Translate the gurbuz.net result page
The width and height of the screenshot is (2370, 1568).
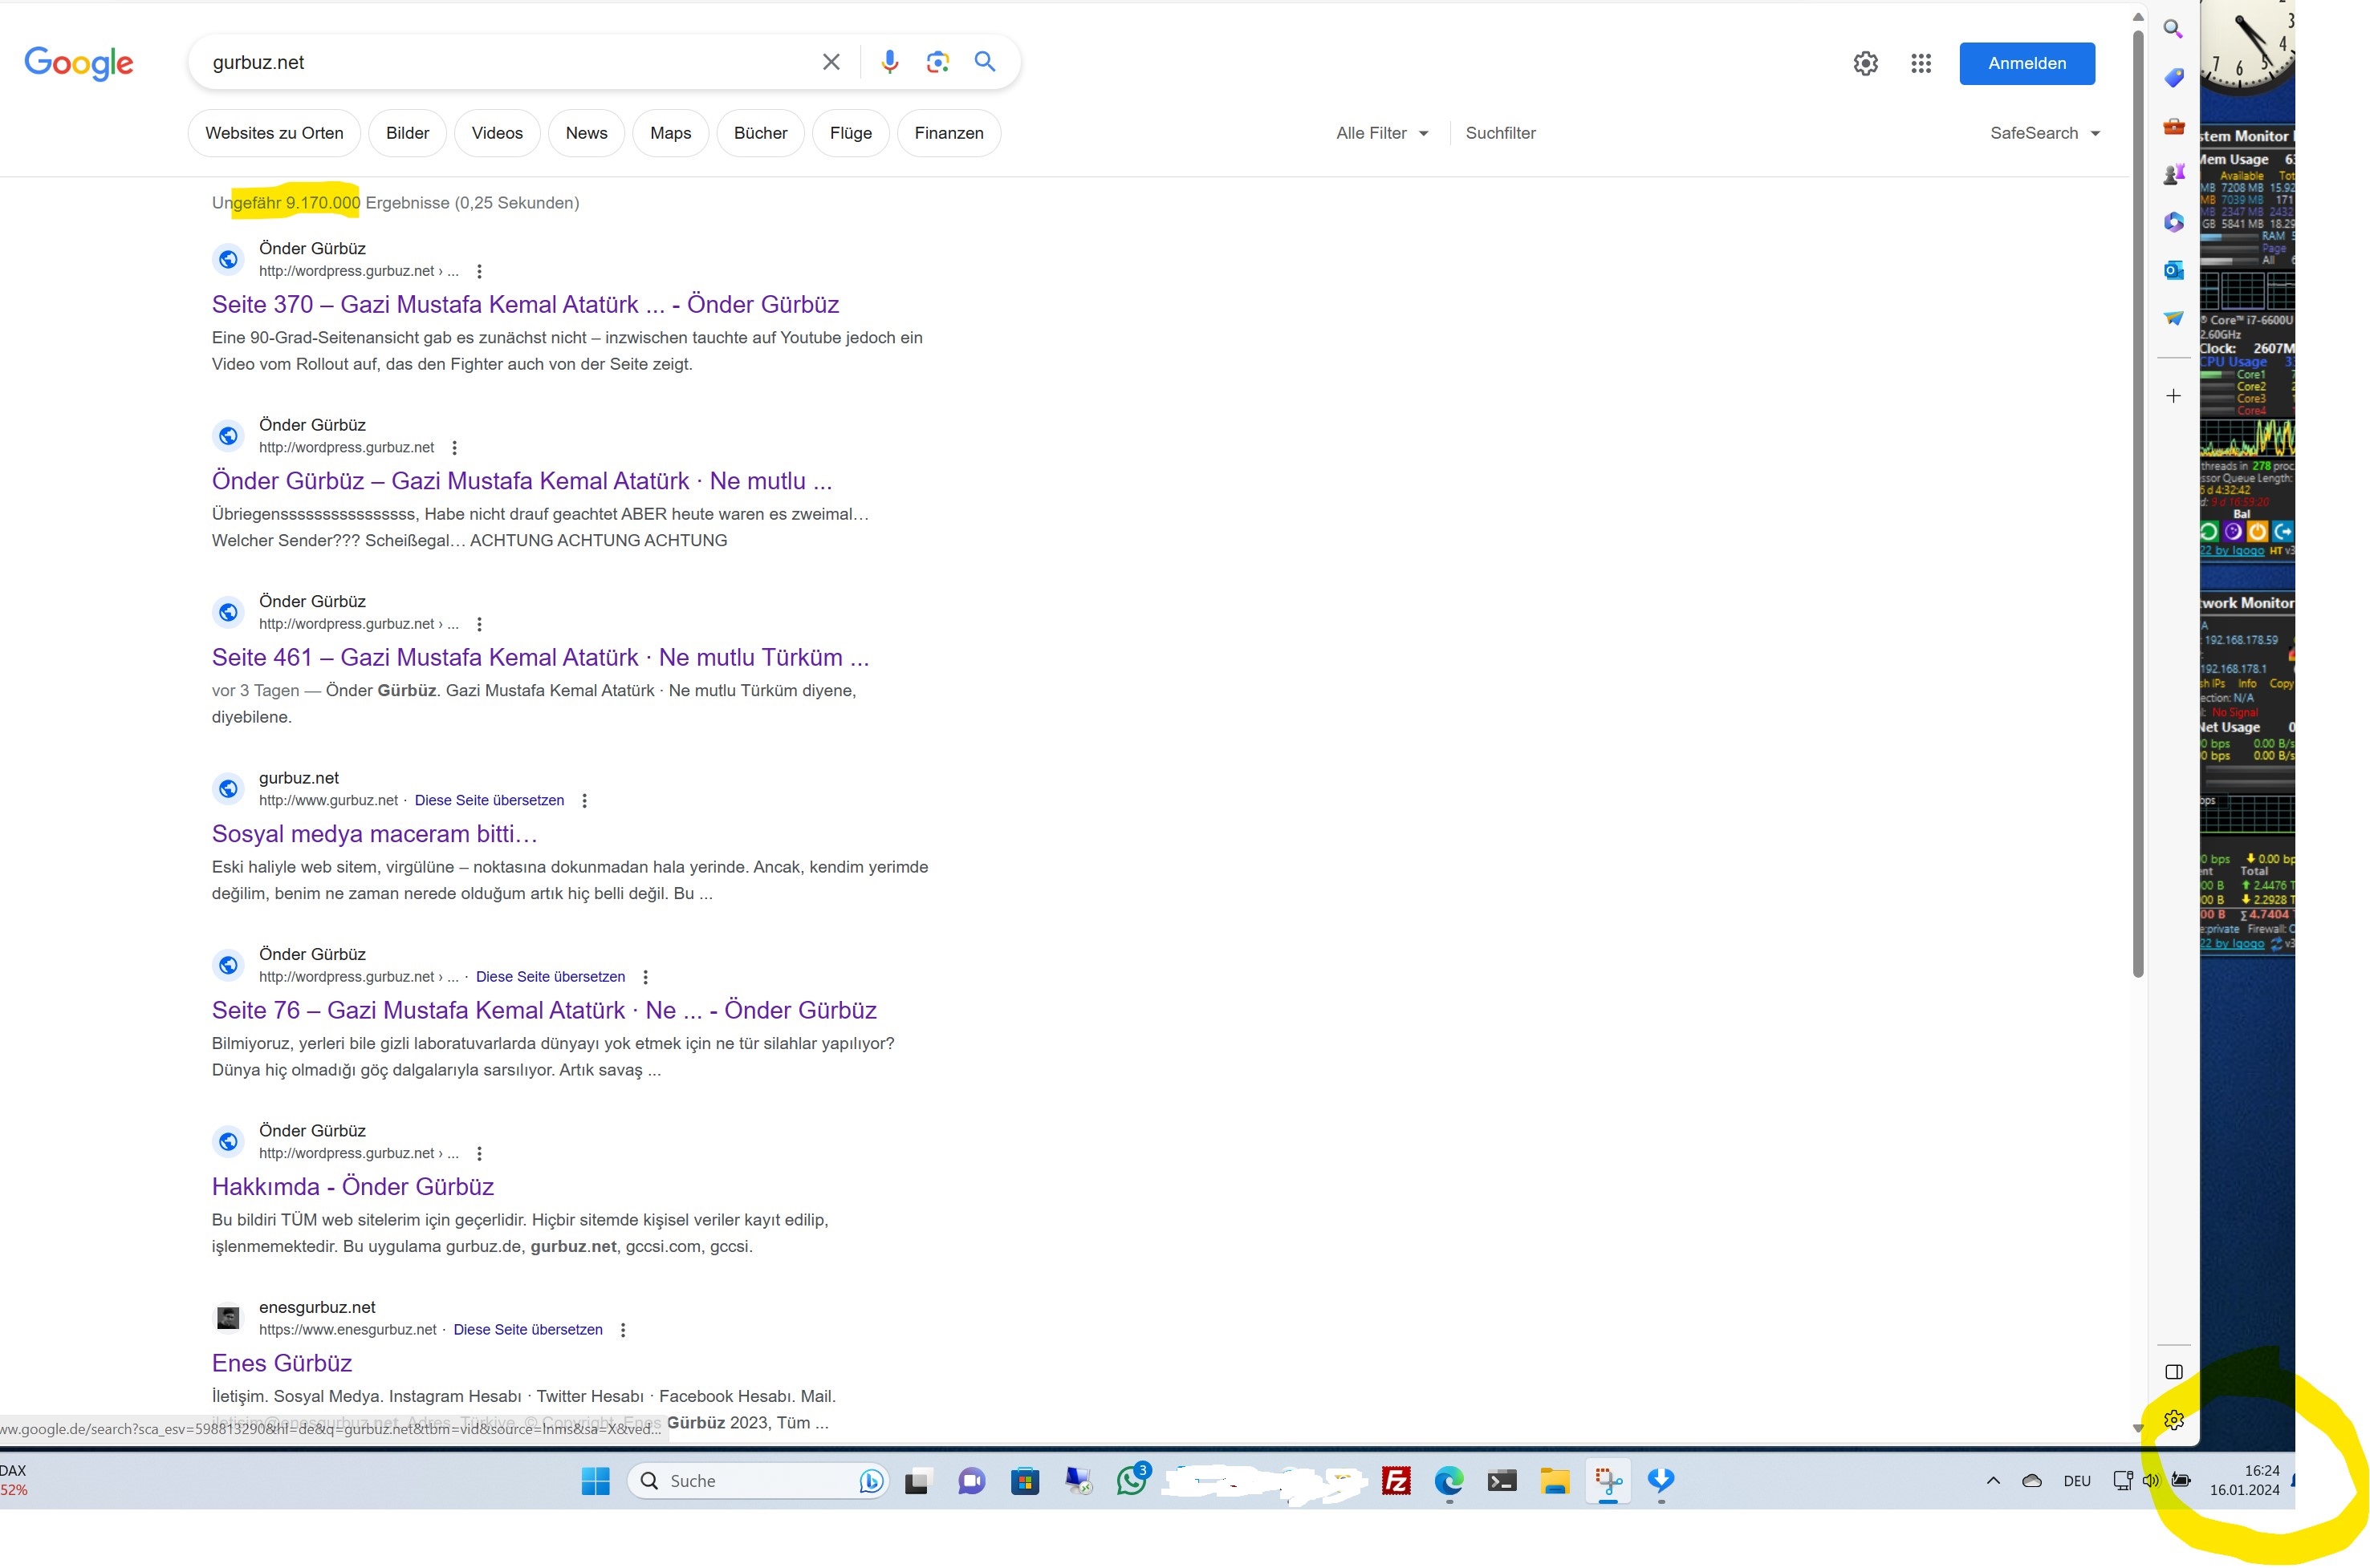coord(490,800)
